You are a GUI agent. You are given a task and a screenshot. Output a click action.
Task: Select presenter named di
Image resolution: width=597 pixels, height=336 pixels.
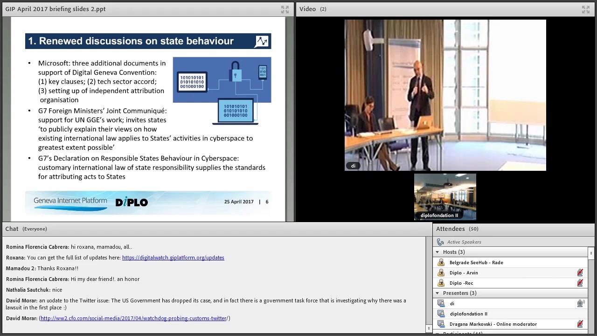click(452, 303)
